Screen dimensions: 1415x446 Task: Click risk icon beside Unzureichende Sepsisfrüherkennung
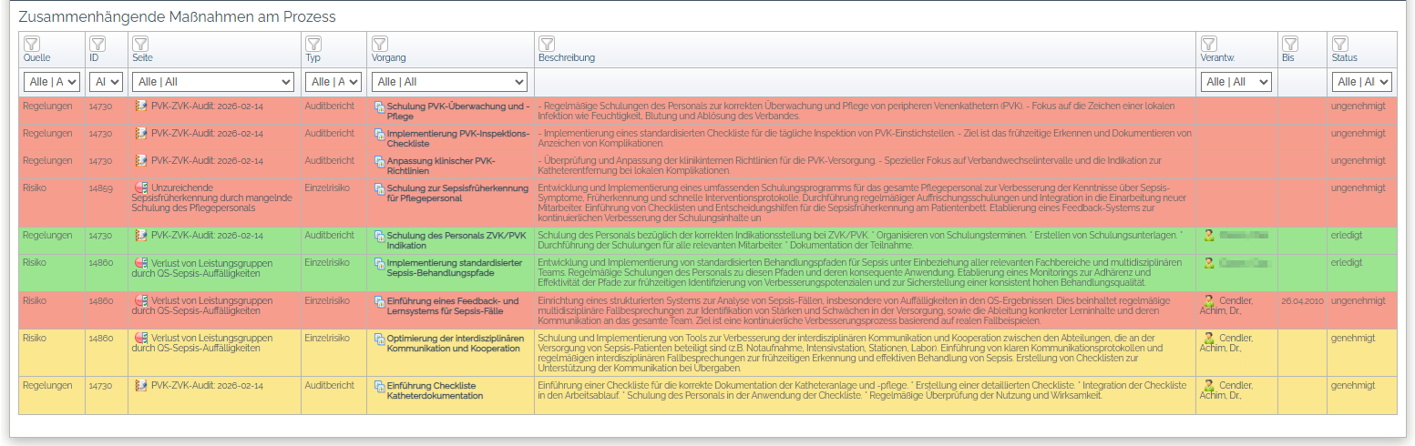(x=140, y=188)
